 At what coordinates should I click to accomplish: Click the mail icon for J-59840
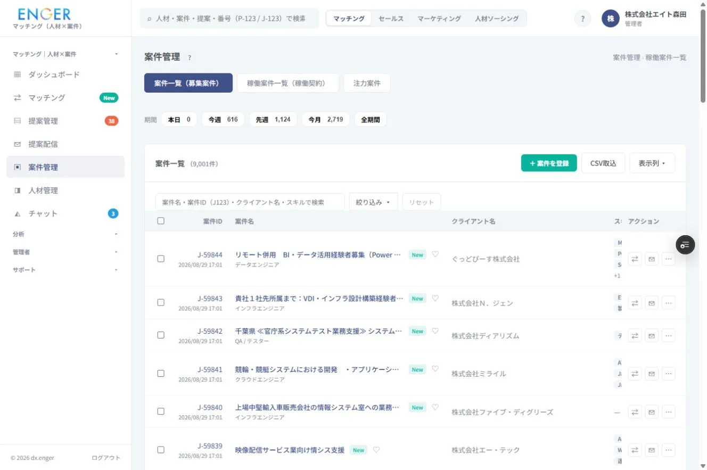pyautogui.click(x=652, y=411)
